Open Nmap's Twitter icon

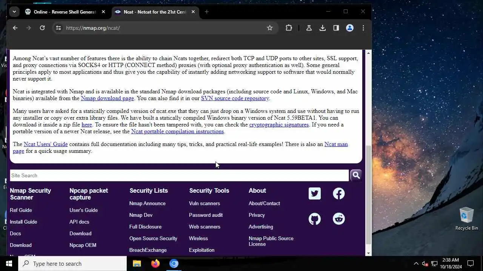(x=315, y=193)
